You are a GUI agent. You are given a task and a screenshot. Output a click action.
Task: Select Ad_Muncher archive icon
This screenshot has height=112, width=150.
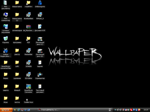28,28
